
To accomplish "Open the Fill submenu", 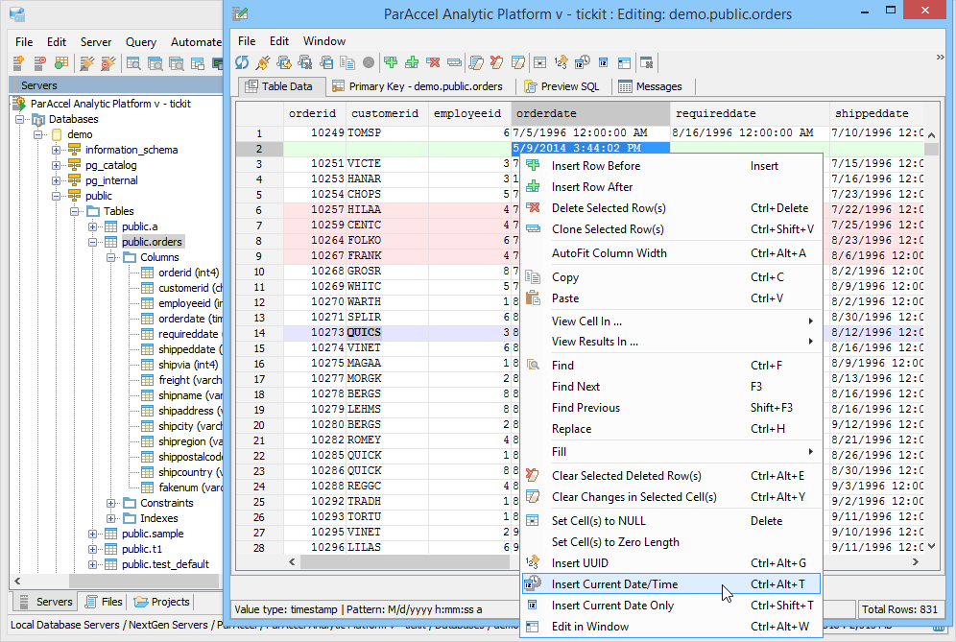I will click(671, 452).
